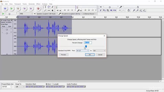The image size is (164, 92).
Task: Click the Copy icon in edit toolbar
Action: 104,10
